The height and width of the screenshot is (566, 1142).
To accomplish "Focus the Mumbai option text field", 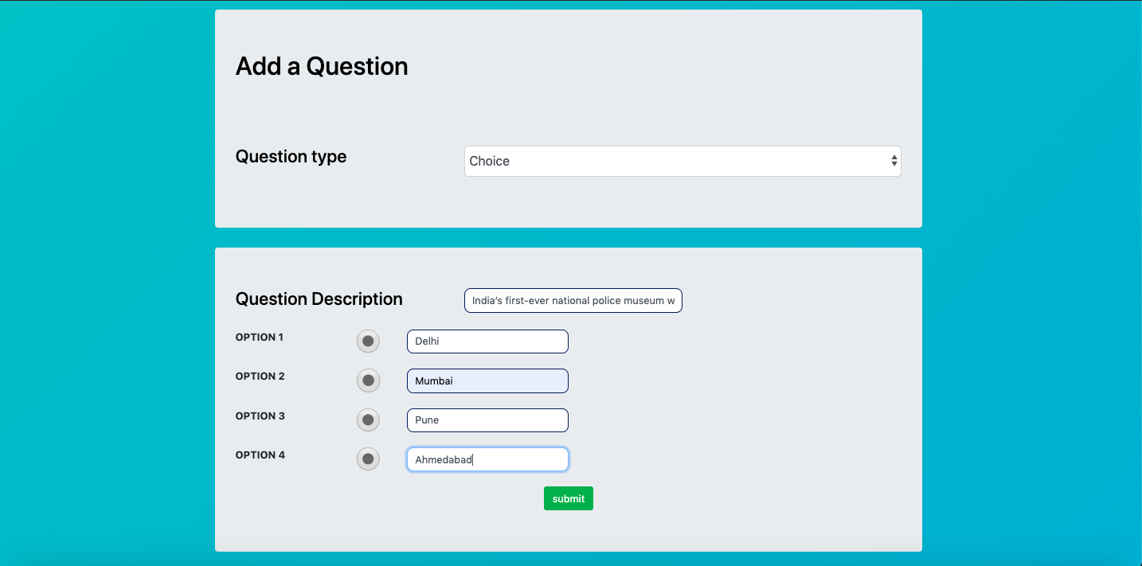I will click(487, 381).
